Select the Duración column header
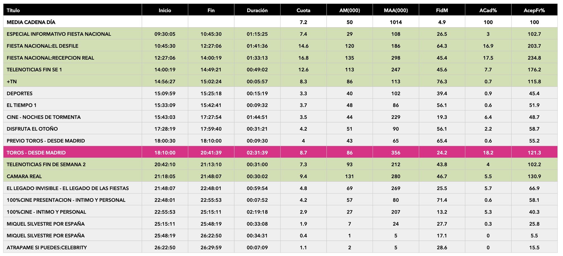 tap(257, 10)
